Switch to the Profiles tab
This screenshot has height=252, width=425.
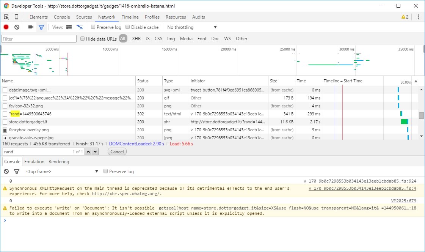coord(152,17)
